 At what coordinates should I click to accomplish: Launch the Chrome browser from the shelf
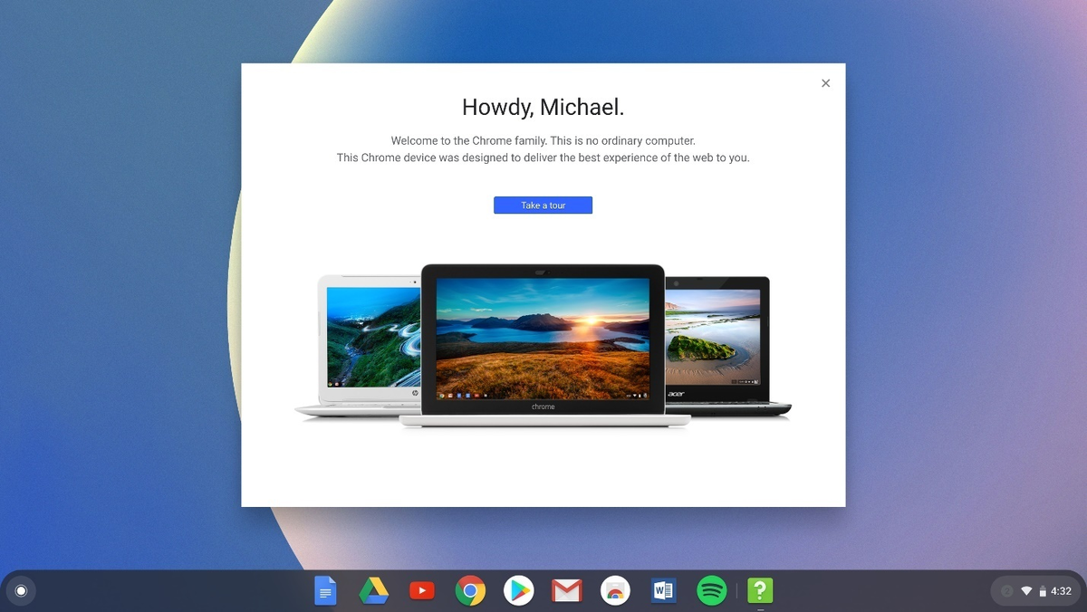coord(470,591)
